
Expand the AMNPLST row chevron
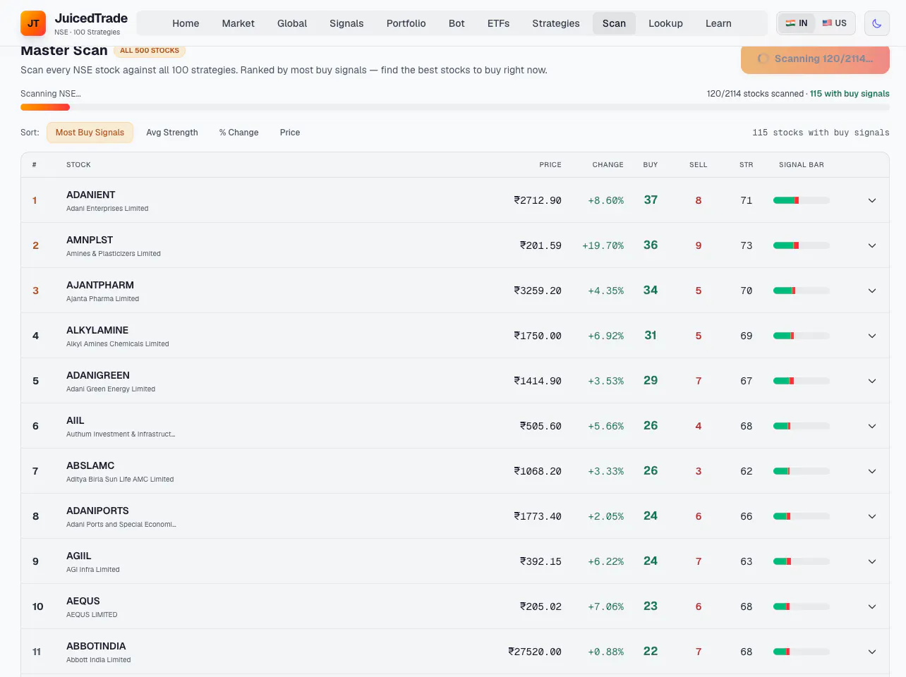[872, 245]
